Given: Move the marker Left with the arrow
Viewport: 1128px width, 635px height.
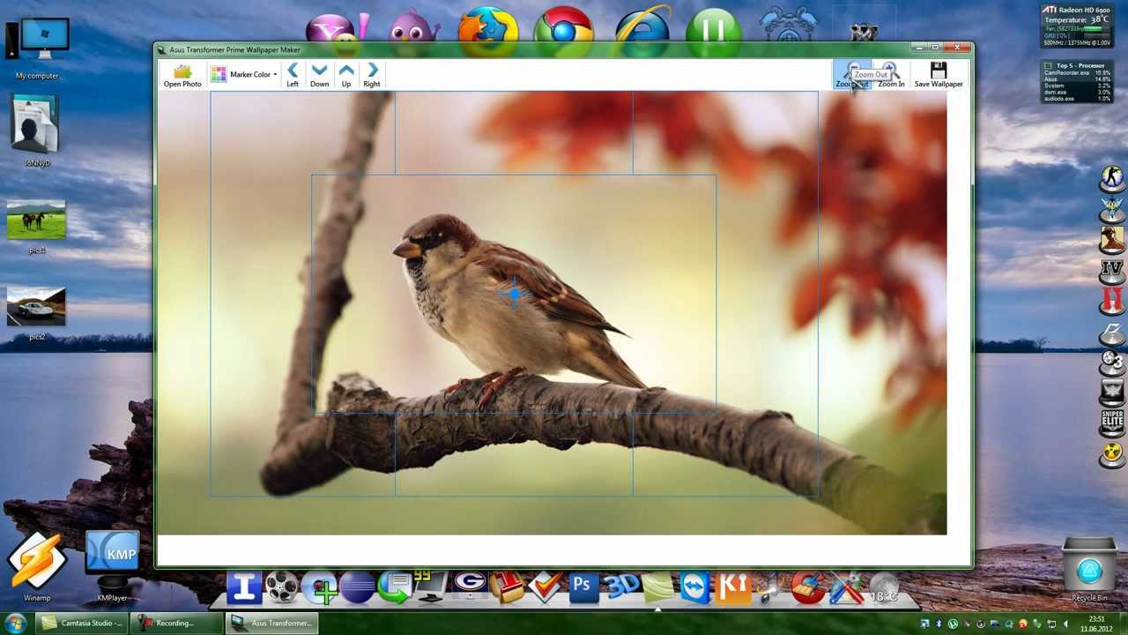Looking at the screenshot, I should (293, 71).
